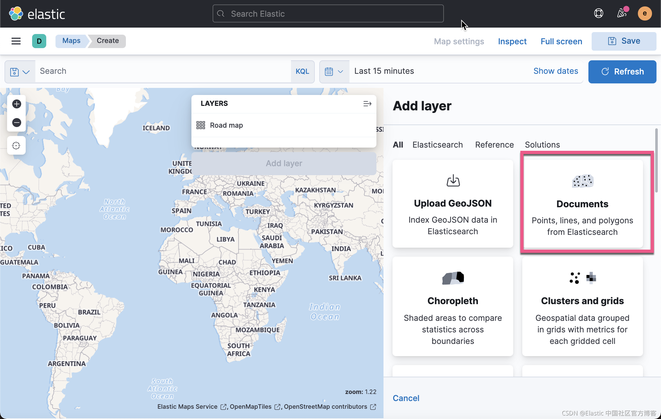
Task: Open the saved query menu
Action: click(x=20, y=72)
